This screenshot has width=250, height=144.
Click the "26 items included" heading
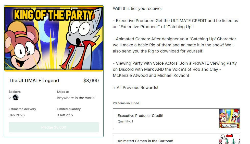[126, 103]
